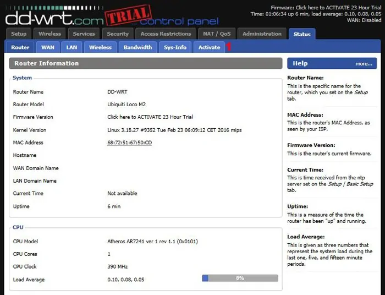The image size is (385, 295).
Task: Open the Wireless status sub-tab
Action: click(100, 47)
